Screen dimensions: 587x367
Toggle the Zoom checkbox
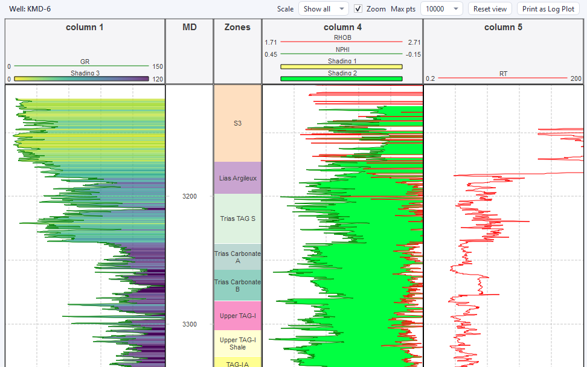coord(358,8)
